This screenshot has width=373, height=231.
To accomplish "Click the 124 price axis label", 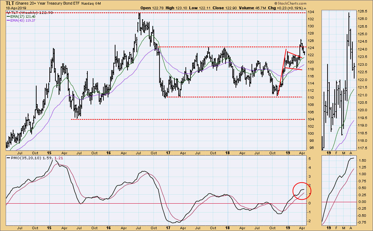I will 311,48.
